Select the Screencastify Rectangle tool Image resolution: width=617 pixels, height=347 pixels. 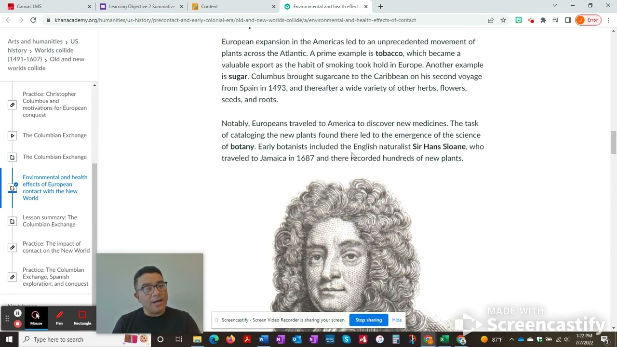click(82, 318)
